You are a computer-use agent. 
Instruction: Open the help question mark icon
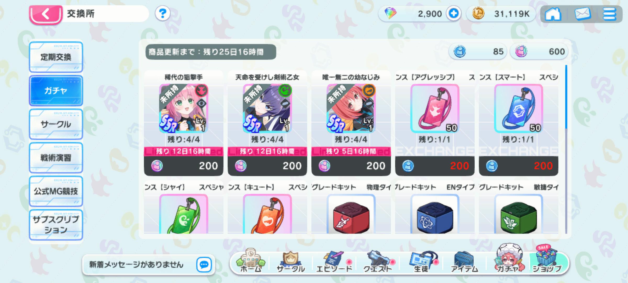[162, 13]
